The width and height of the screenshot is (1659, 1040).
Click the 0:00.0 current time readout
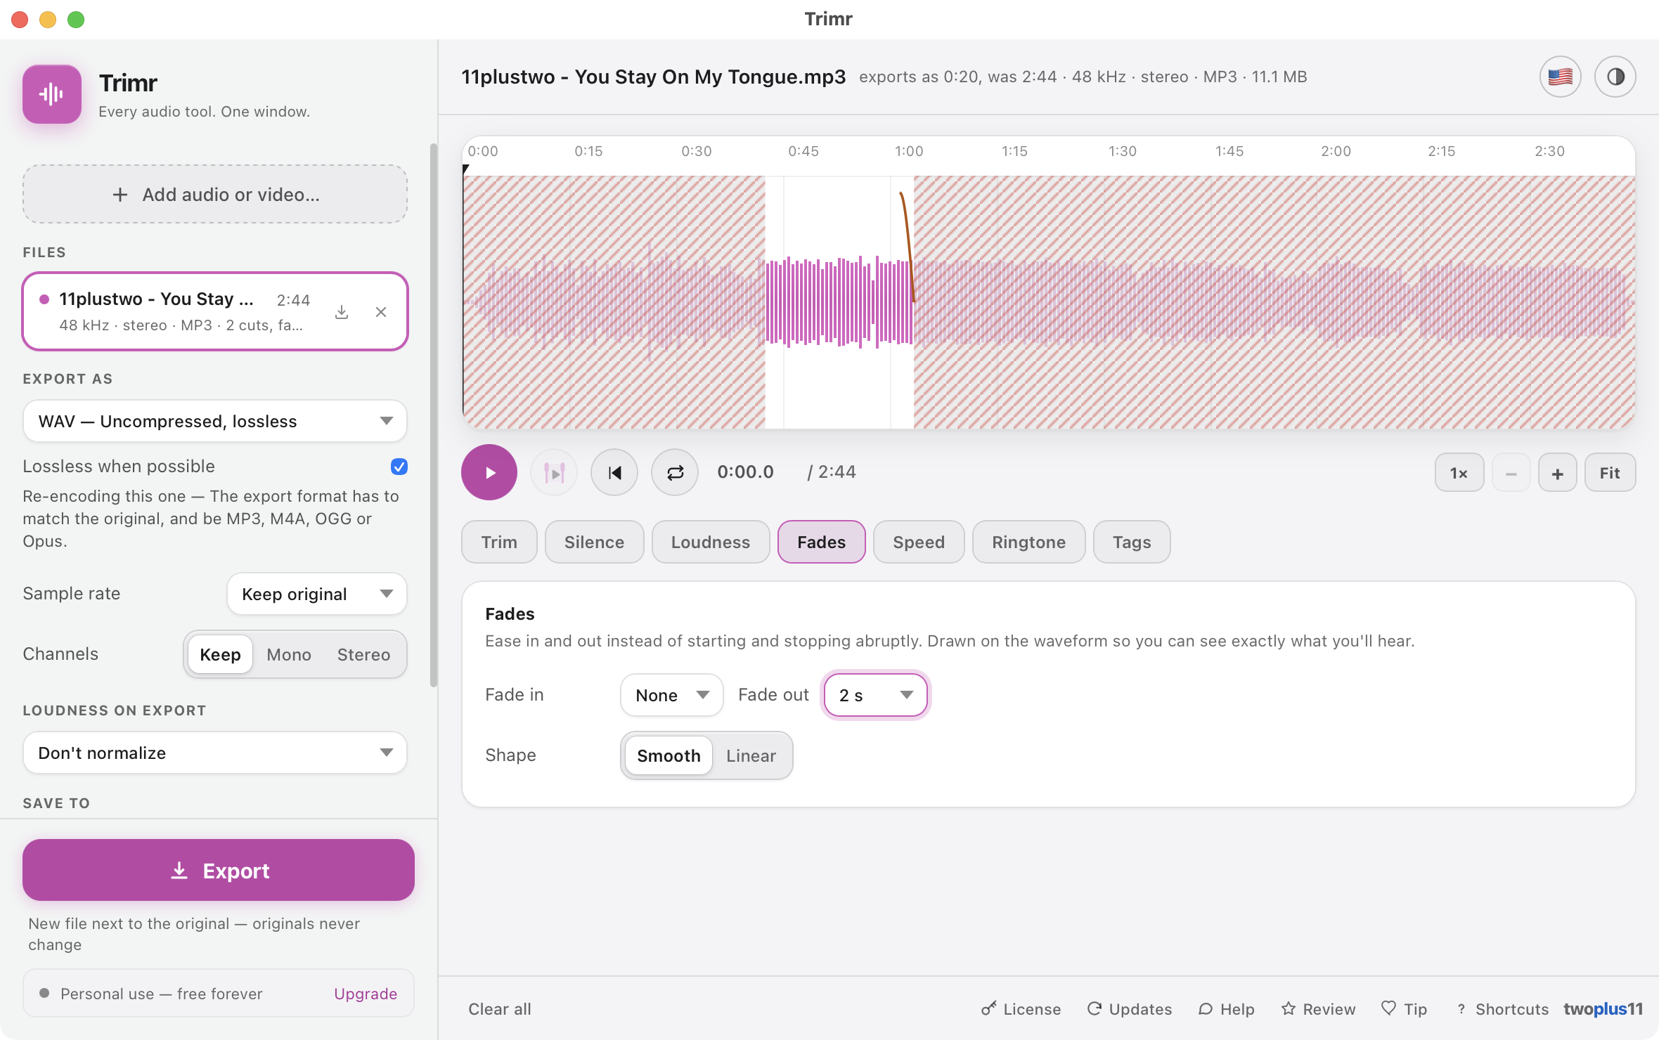(x=745, y=472)
